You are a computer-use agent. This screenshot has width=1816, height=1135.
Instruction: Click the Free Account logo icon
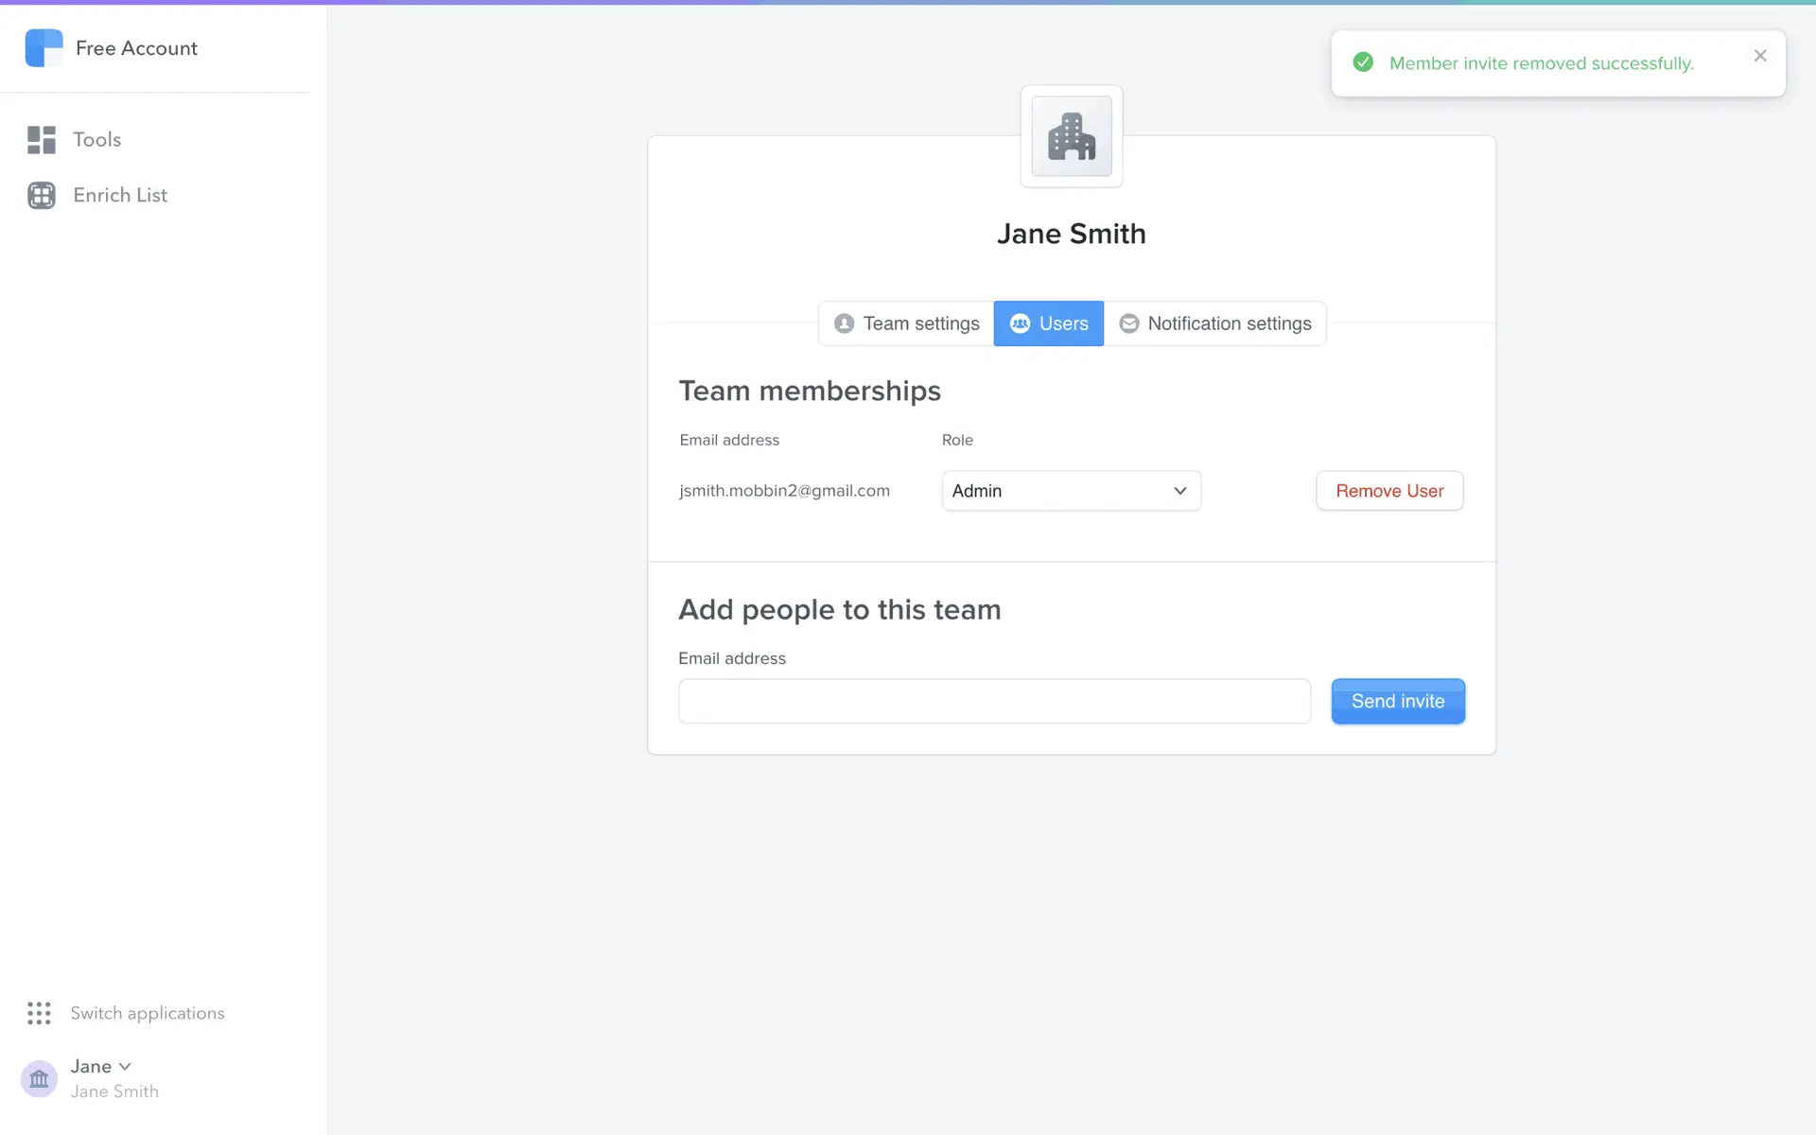(44, 48)
